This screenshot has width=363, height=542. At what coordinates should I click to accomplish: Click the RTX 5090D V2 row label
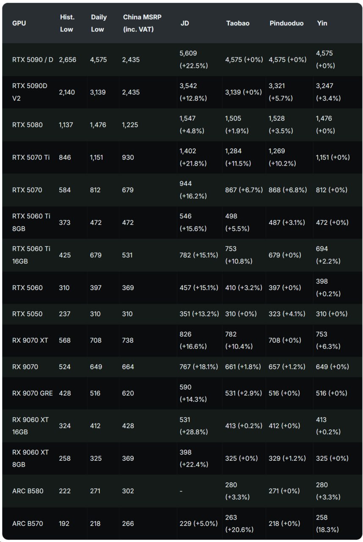(x=30, y=92)
